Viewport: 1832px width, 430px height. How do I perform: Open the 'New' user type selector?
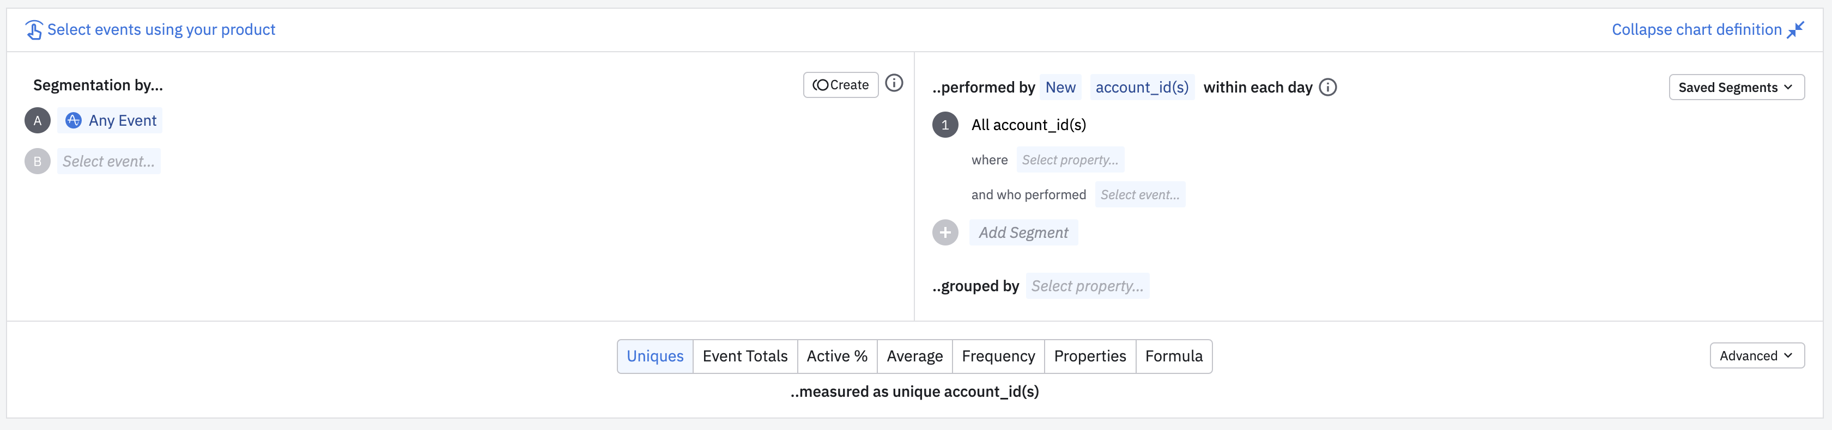(1060, 88)
